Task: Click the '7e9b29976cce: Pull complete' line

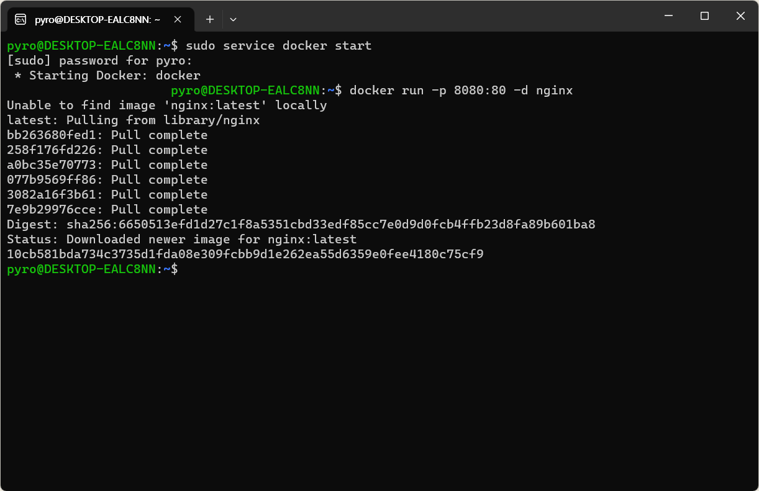Action: pos(107,209)
